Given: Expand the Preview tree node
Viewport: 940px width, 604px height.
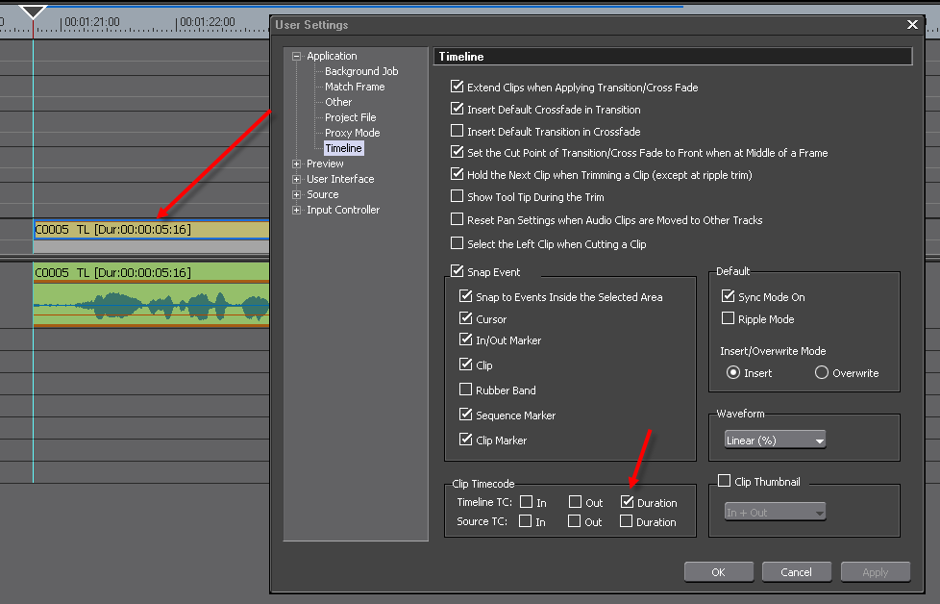Looking at the screenshot, I should (297, 164).
